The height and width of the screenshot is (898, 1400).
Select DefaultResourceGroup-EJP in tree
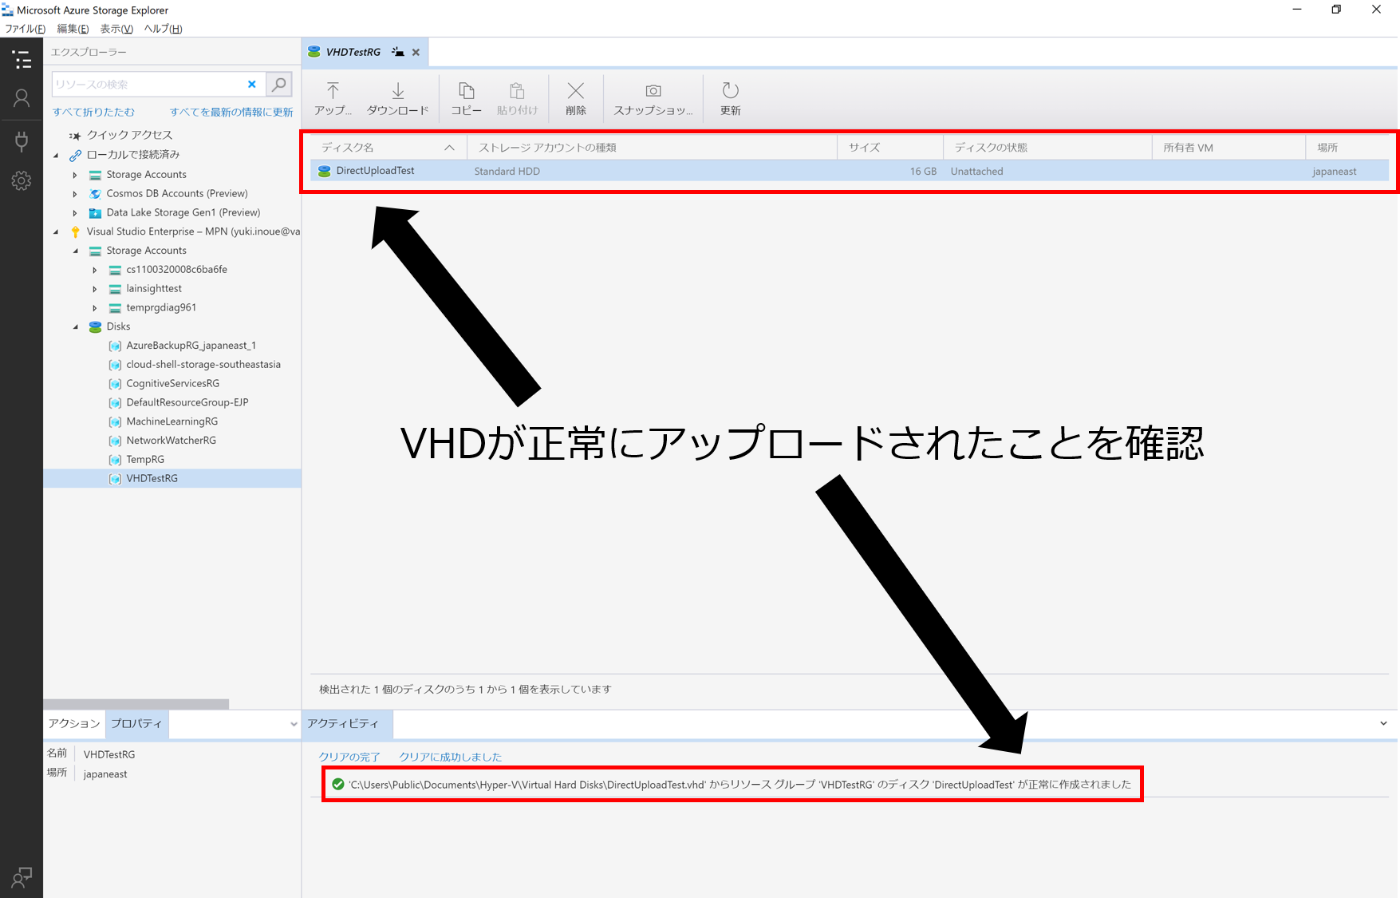[x=187, y=402]
